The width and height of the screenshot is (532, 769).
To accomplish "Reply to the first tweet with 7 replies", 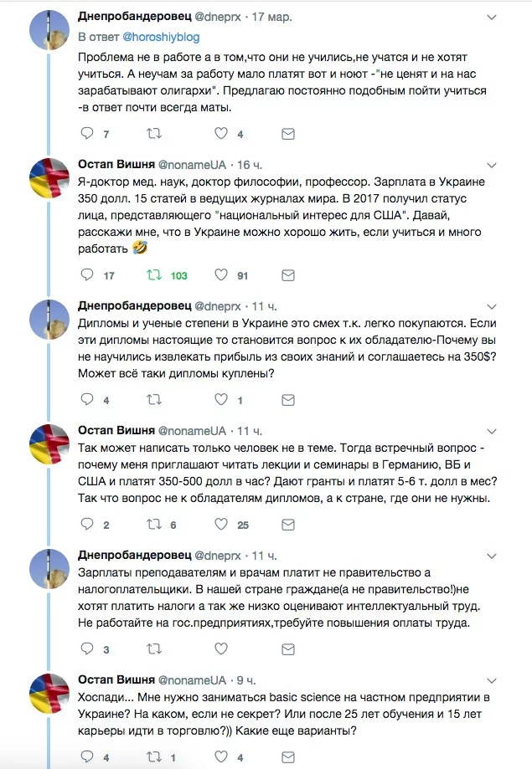I will 87,134.
